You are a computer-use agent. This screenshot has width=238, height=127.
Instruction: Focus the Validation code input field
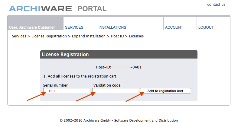tap(115, 91)
